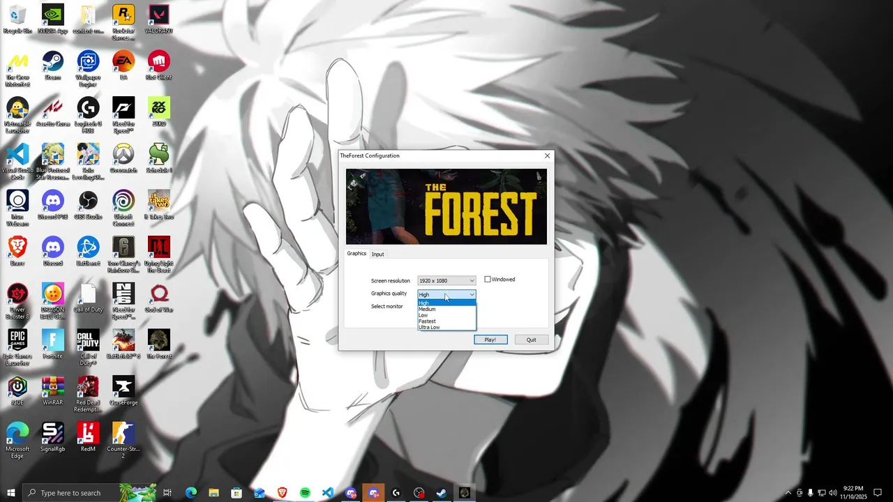Screen dimensions: 893x502
Task: Select the WinRAR desktop icon
Action: [x=53, y=391]
